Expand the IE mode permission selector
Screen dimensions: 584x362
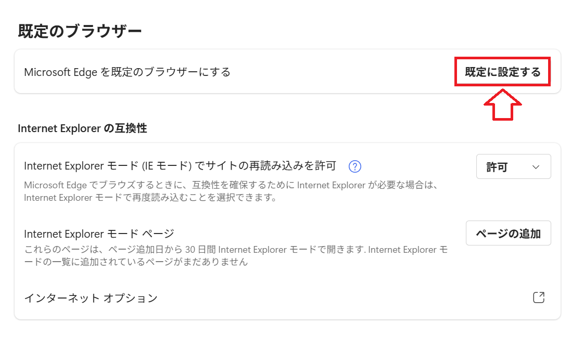click(513, 166)
